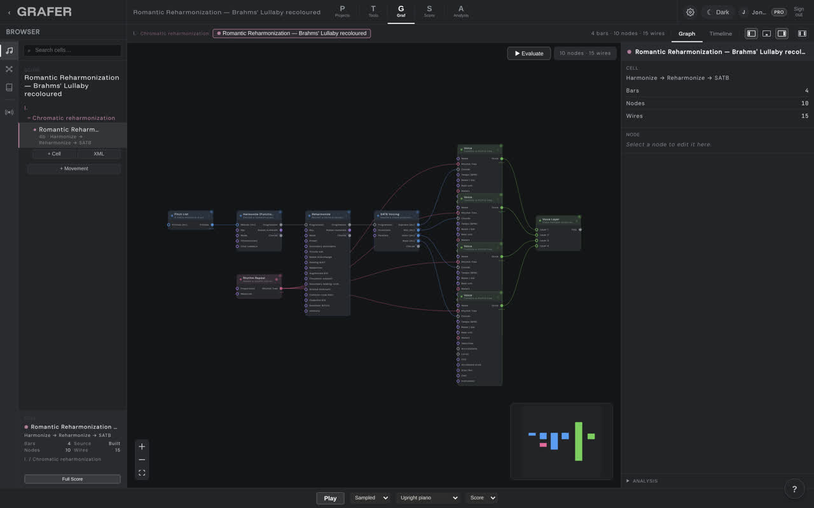Open the library book icon in Browser sidebar
Image resolution: width=814 pixels, height=508 pixels.
9,87
